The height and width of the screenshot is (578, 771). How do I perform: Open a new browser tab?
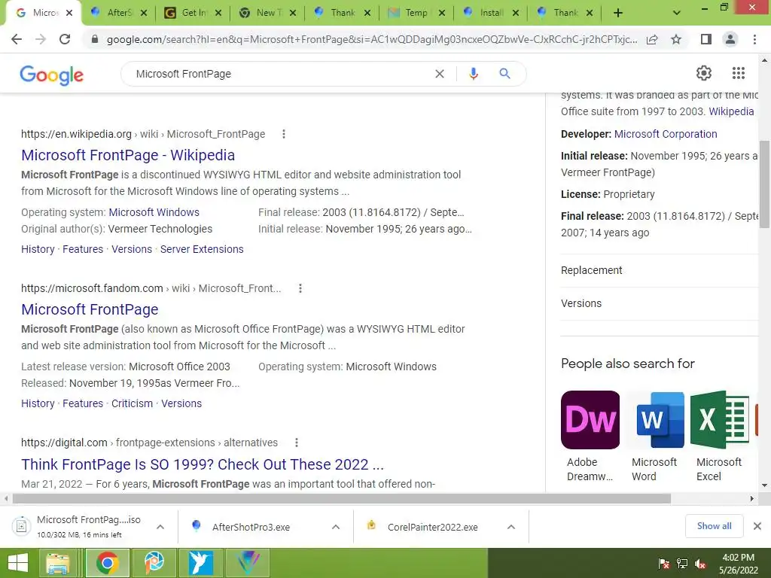pyautogui.click(x=618, y=14)
